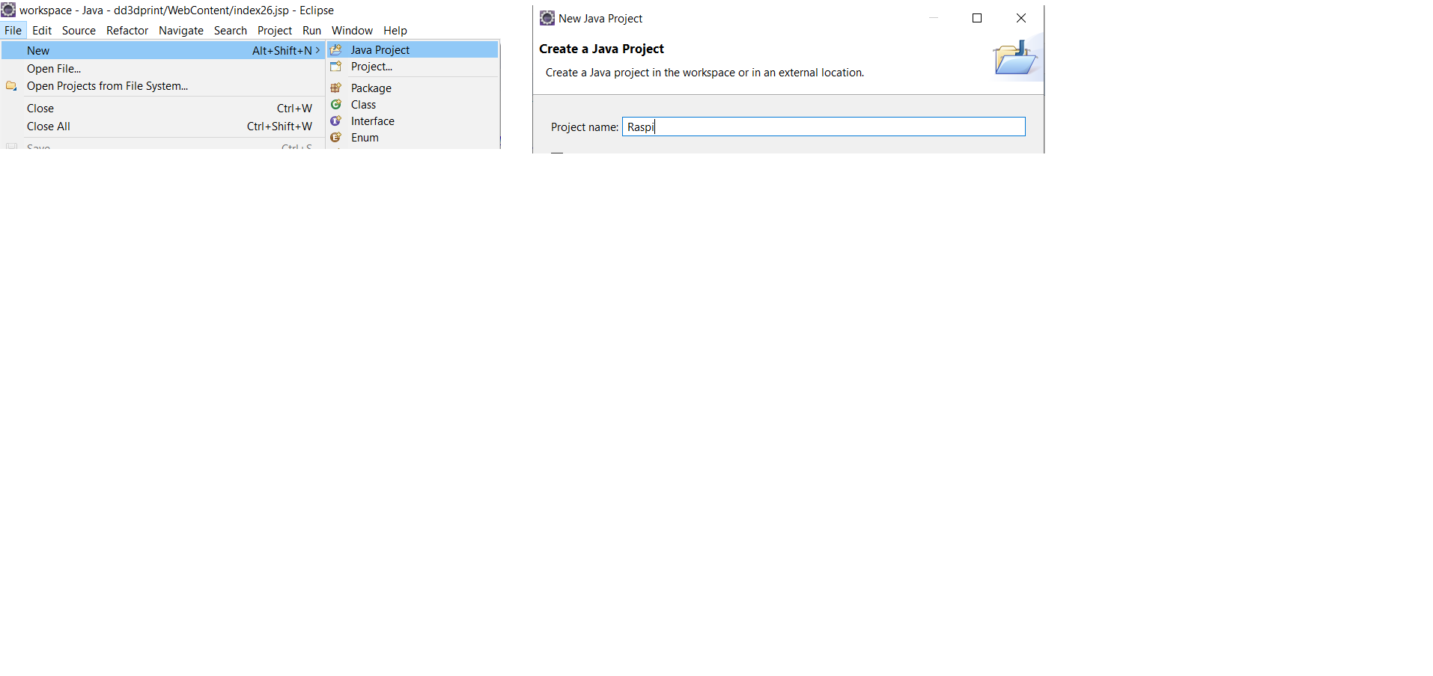Click the Eclipse logo in the workspace title bar
This screenshot has width=1433, height=676.
coord(8,10)
